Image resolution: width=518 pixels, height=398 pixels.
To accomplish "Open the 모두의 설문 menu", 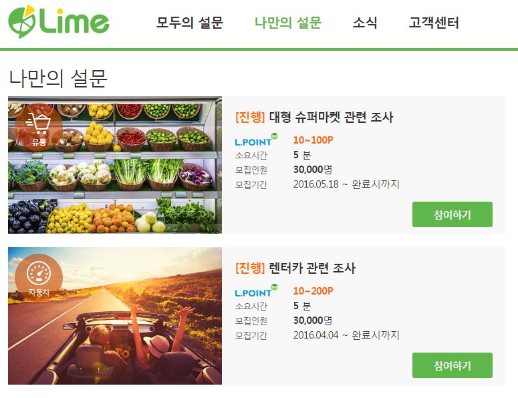I will 190,23.
